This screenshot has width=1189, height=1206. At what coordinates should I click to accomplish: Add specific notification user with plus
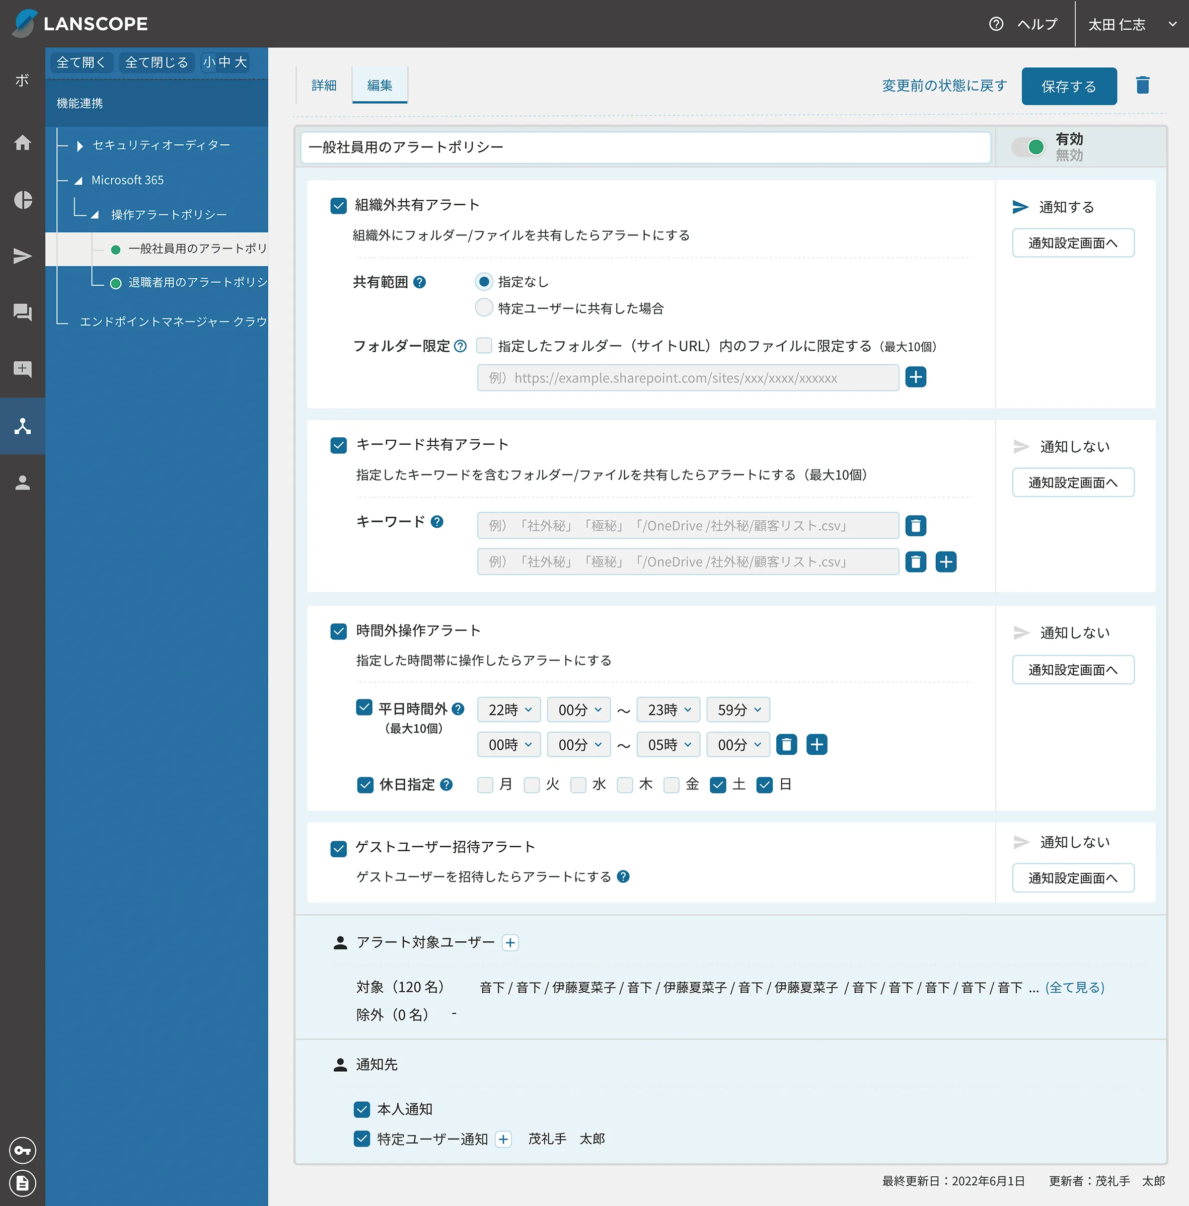(x=503, y=1139)
